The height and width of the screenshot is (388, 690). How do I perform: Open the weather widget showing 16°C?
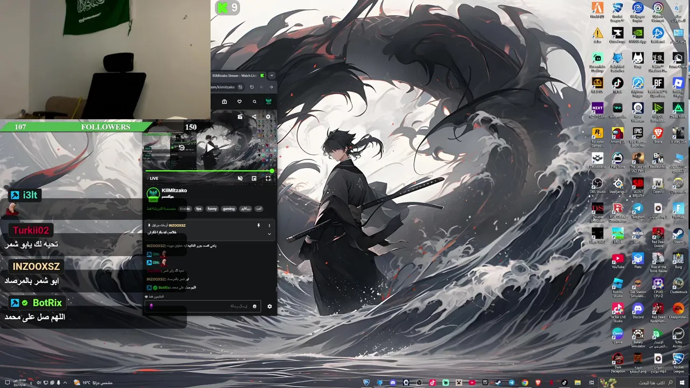(x=93, y=383)
